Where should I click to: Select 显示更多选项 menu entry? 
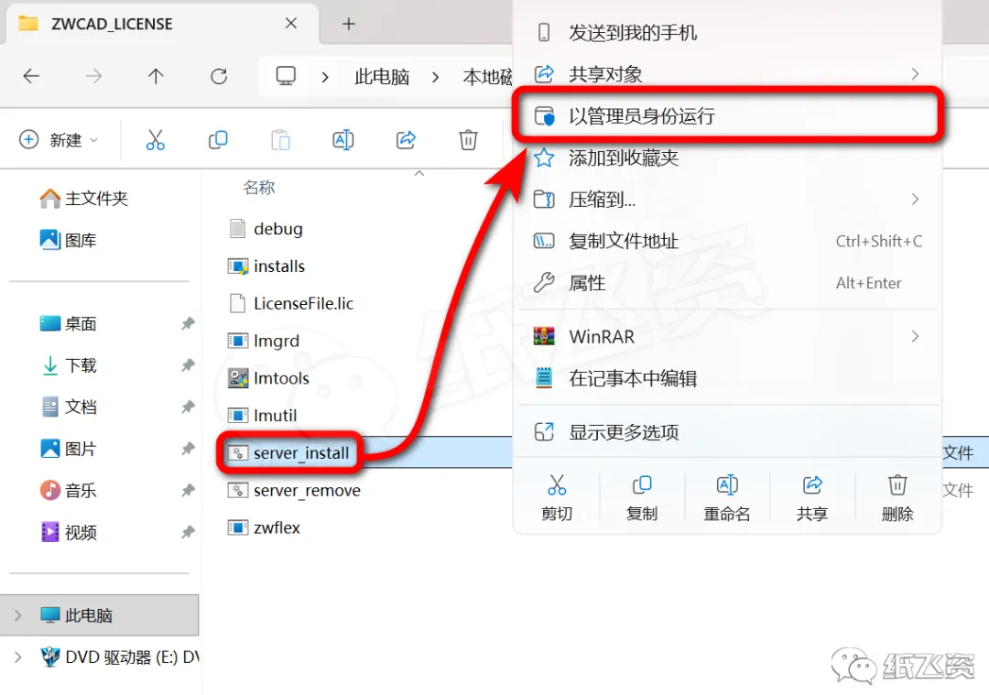pyautogui.click(x=727, y=432)
